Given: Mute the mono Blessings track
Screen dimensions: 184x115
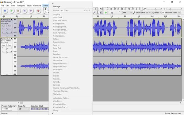Looking at the screenshot, I should click(3, 26).
